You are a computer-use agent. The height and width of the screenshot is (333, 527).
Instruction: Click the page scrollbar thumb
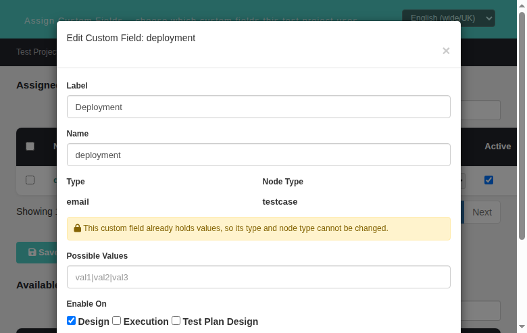pyautogui.click(x=522, y=126)
